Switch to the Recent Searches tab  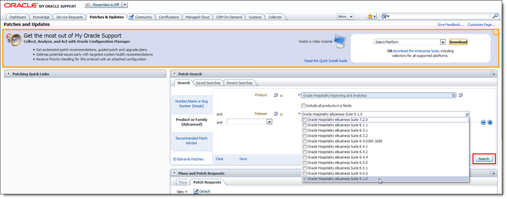[240, 83]
